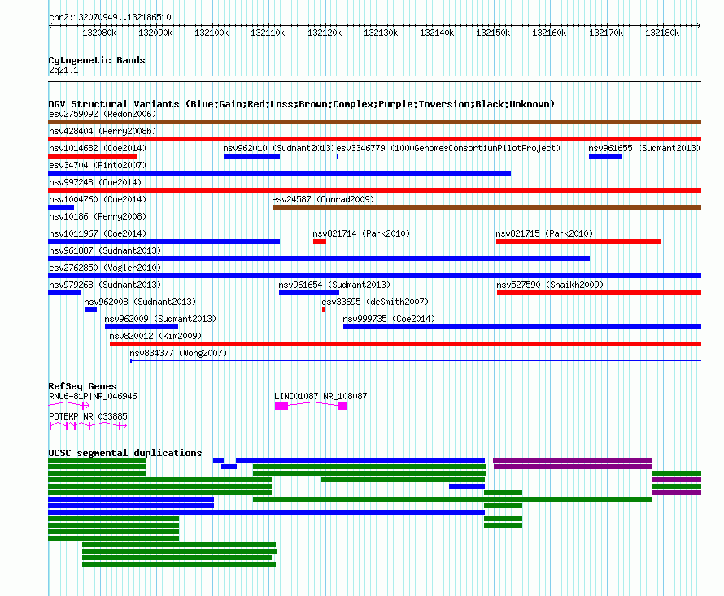Select the short blue nsv1004760 bar
The image size is (724, 596).
click(x=61, y=207)
